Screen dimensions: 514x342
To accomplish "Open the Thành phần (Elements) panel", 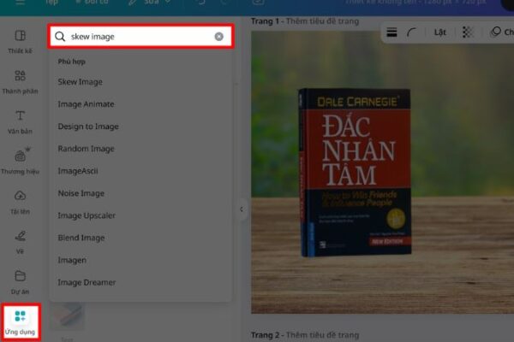I will [x=20, y=80].
